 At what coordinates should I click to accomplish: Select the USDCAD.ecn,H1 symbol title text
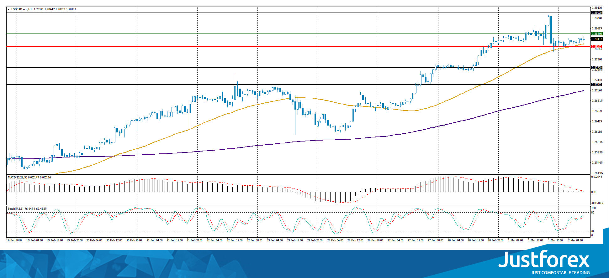(22, 9)
